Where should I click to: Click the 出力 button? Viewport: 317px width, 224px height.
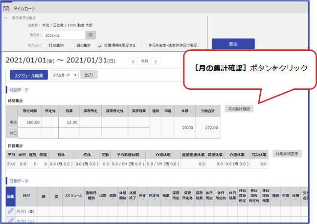pos(89,75)
